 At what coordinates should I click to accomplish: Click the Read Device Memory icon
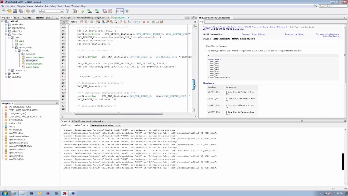(97, 11)
